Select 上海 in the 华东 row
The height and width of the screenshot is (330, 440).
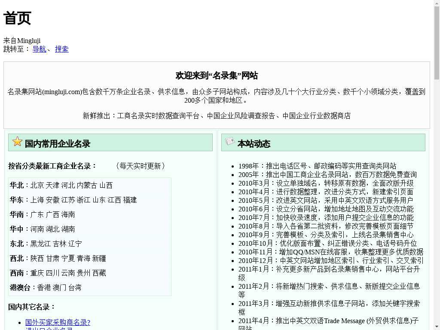[x=37, y=200]
